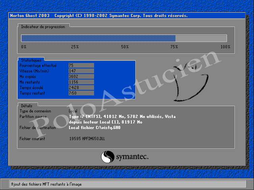Click the speed value field showing 147
This screenshot has width=254, height=190.
(81, 71)
